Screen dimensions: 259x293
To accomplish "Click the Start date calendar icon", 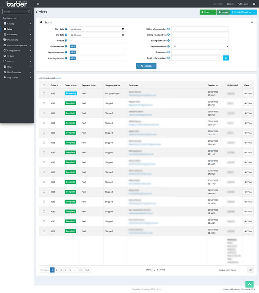I will pyautogui.click(x=123, y=29).
